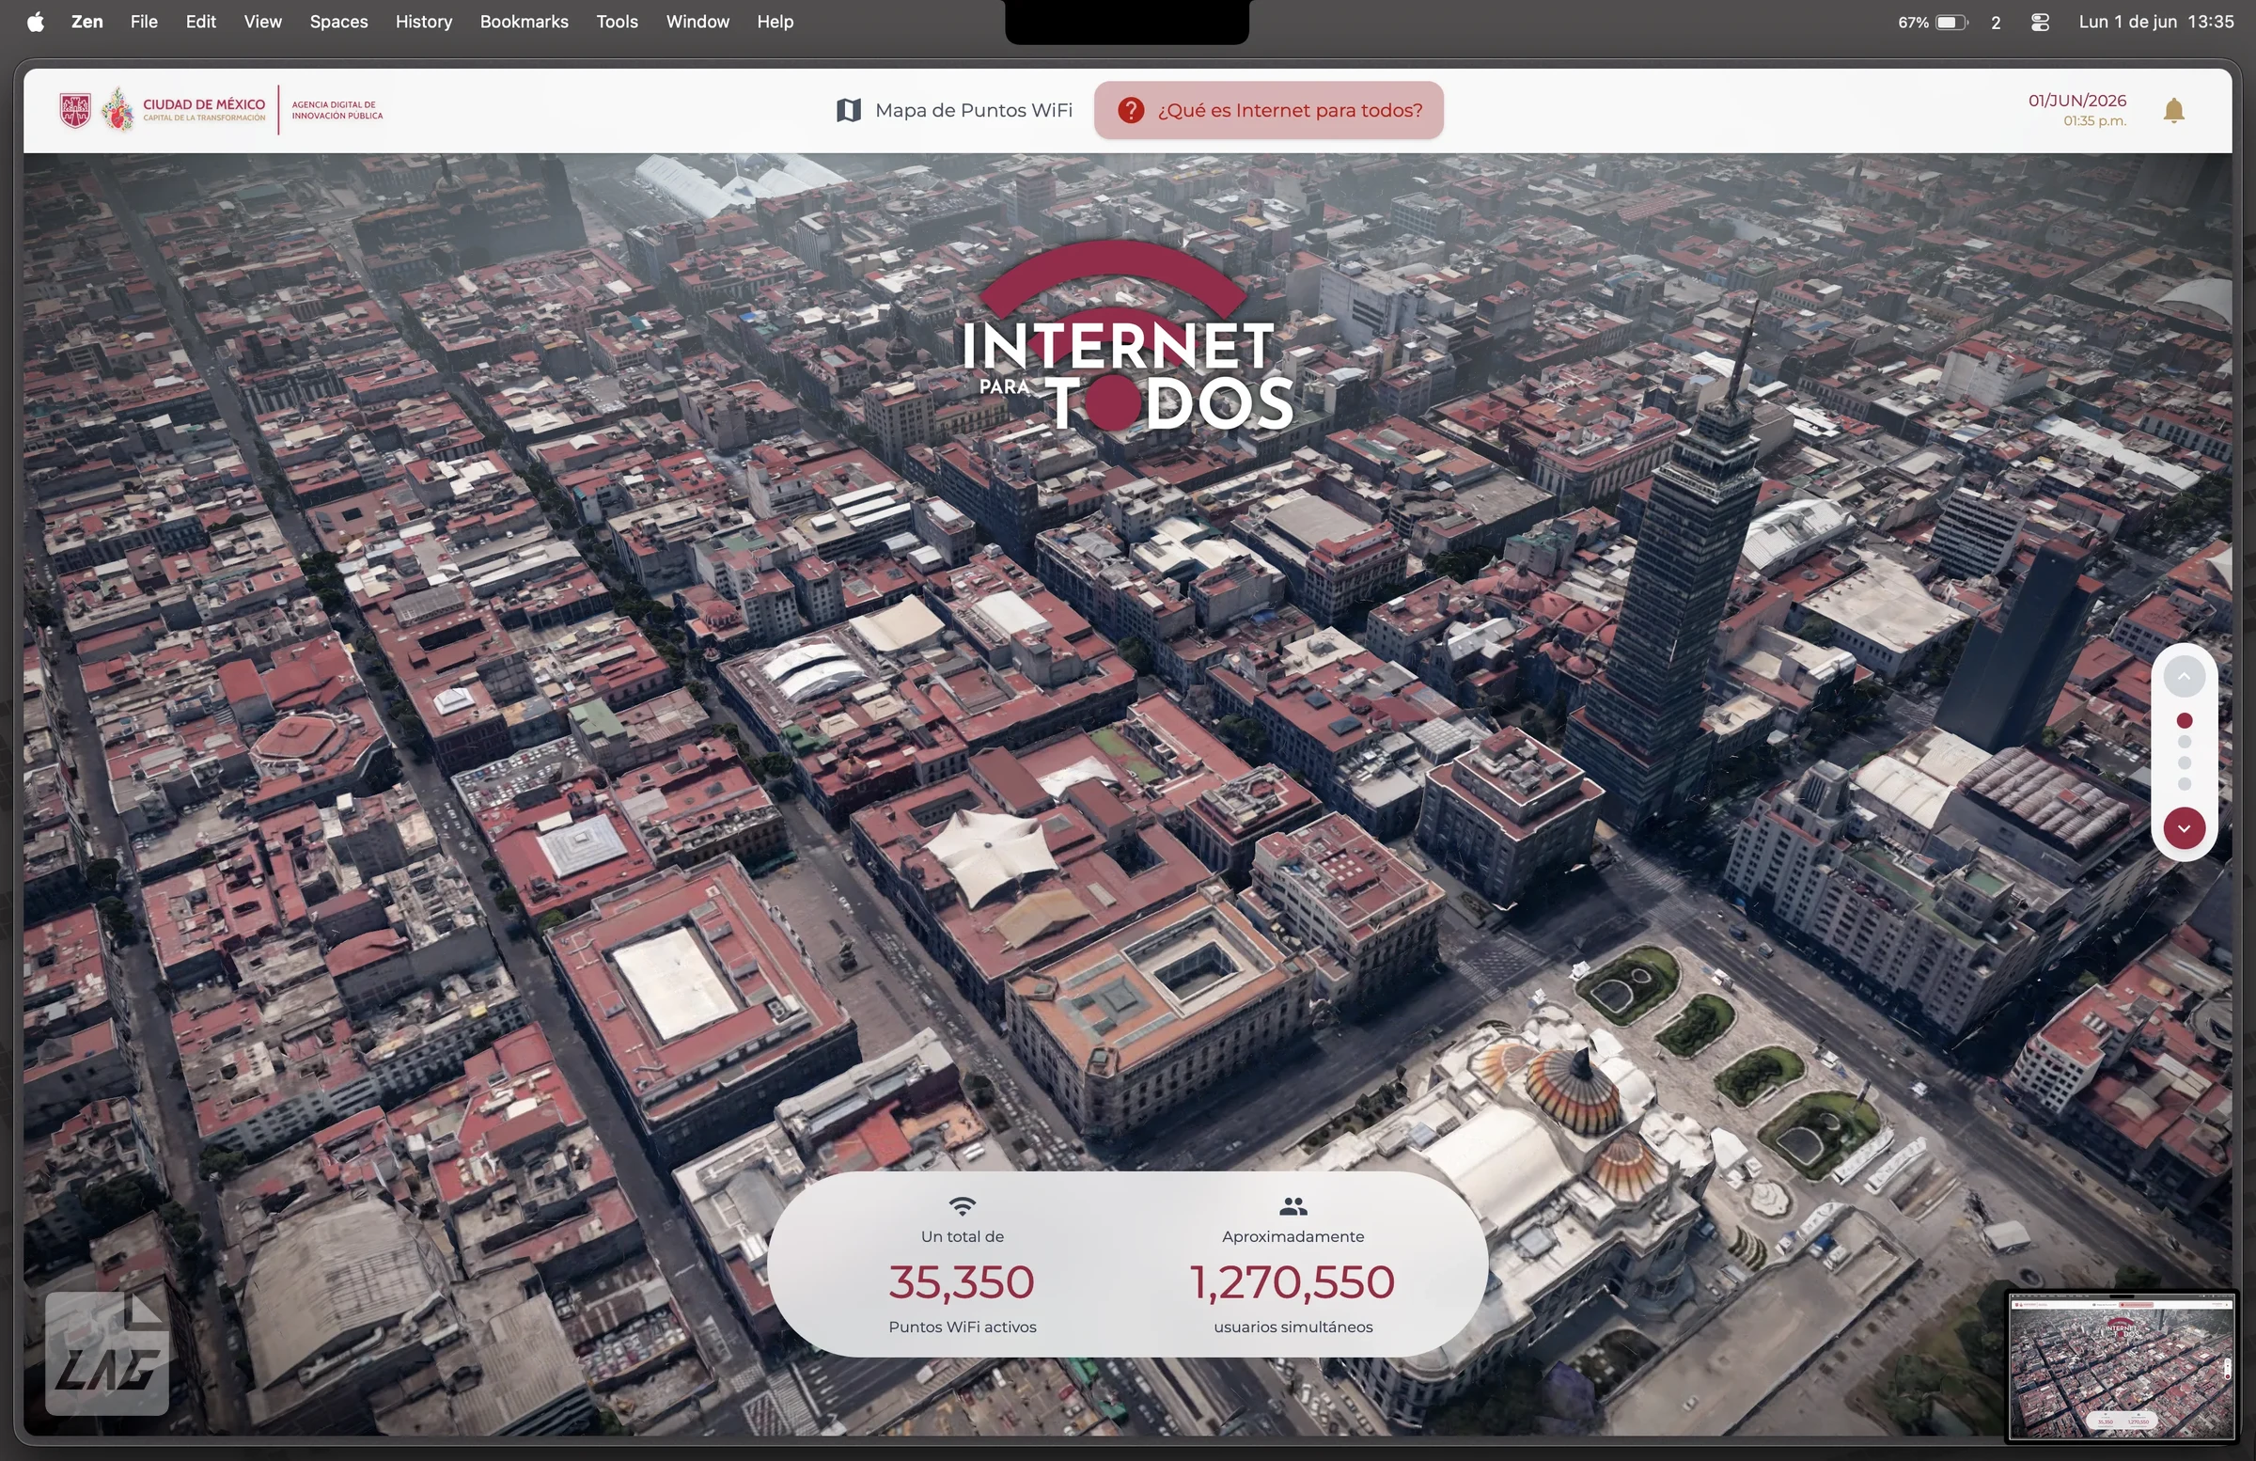Click the Internet para Todos logo

pos(1126,337)
